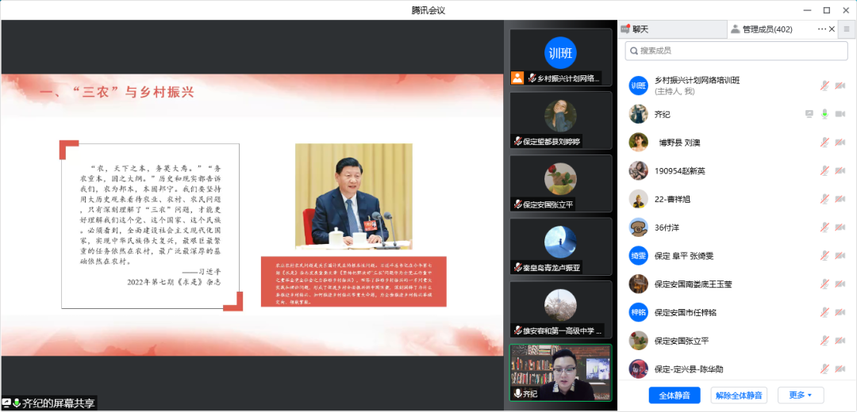
Task: Open the three-dot options on 管理成员 tab
Action: point(822,29)
